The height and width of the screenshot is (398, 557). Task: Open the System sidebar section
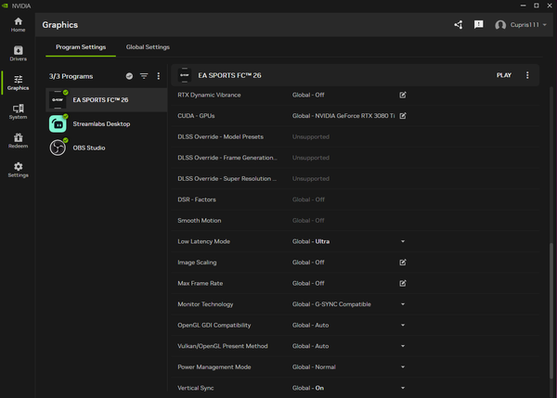[19, 111]
